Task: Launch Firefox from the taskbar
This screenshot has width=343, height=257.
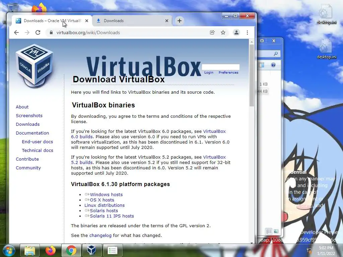Action: [x=51, y=250]
